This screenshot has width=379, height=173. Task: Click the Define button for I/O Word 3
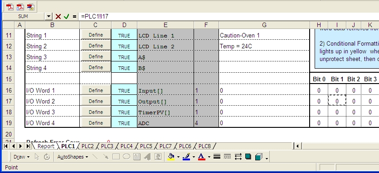96,112
